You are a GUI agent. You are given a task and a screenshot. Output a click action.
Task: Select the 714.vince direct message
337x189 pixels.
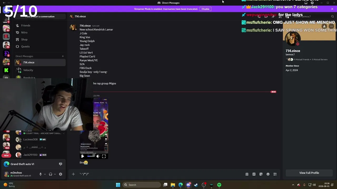[39, 62]
